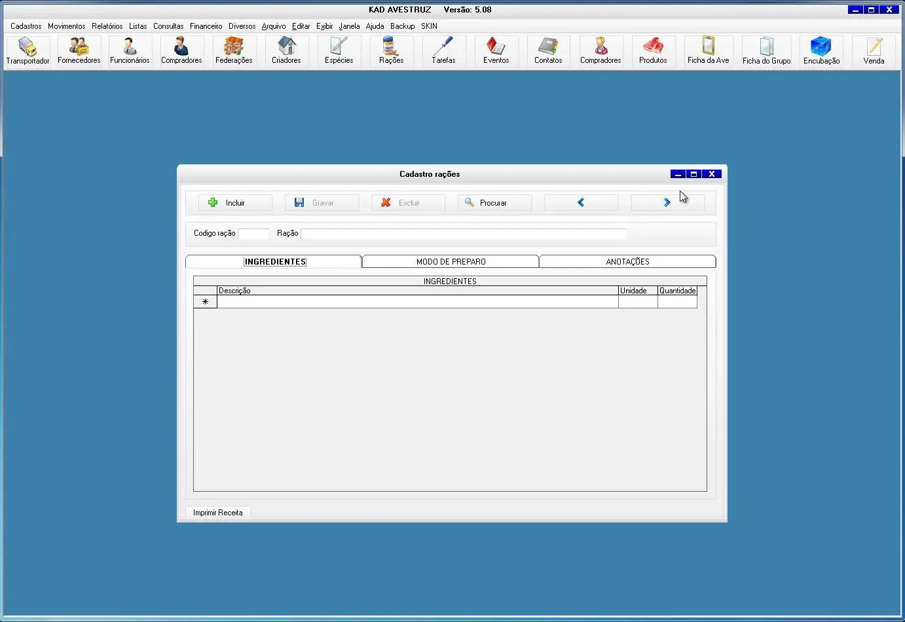Image resolution: width=905 pixels, height=622 pixels.
Task: Click the Ração name input field
Action: tap(463, 234)
